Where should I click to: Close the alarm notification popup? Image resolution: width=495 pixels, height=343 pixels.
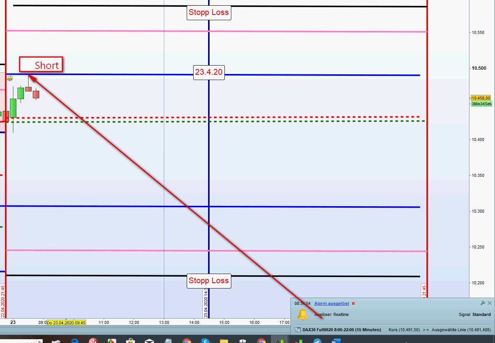[490, 303]
